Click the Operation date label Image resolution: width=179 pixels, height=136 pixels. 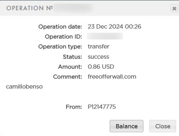[60, 27]
